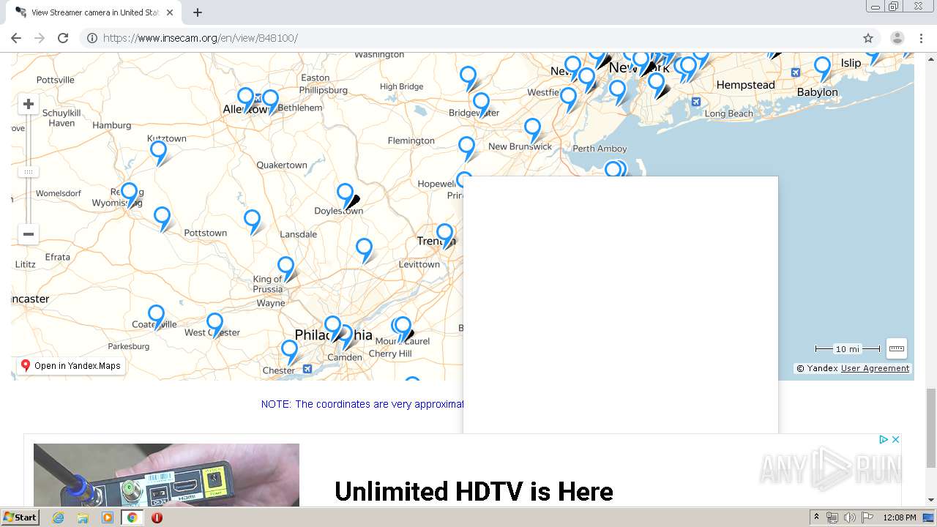Open the Unlimited HDTV is Here ad
The width and height of the screenshot is (937, 527).
(x=474, y=491)
